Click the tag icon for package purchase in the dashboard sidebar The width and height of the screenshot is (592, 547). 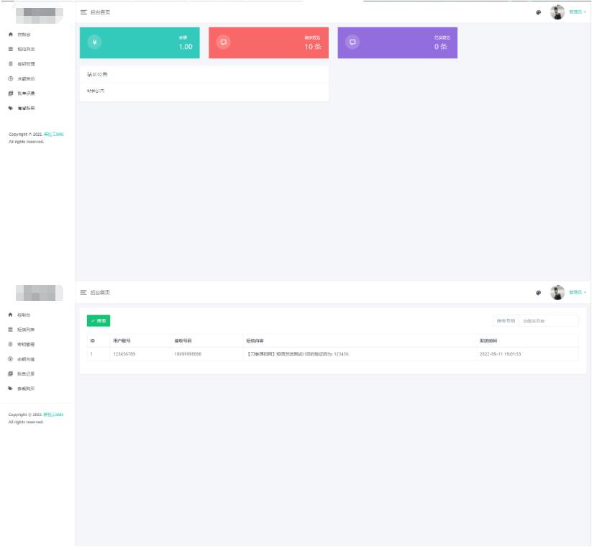[x=10, y=108]
